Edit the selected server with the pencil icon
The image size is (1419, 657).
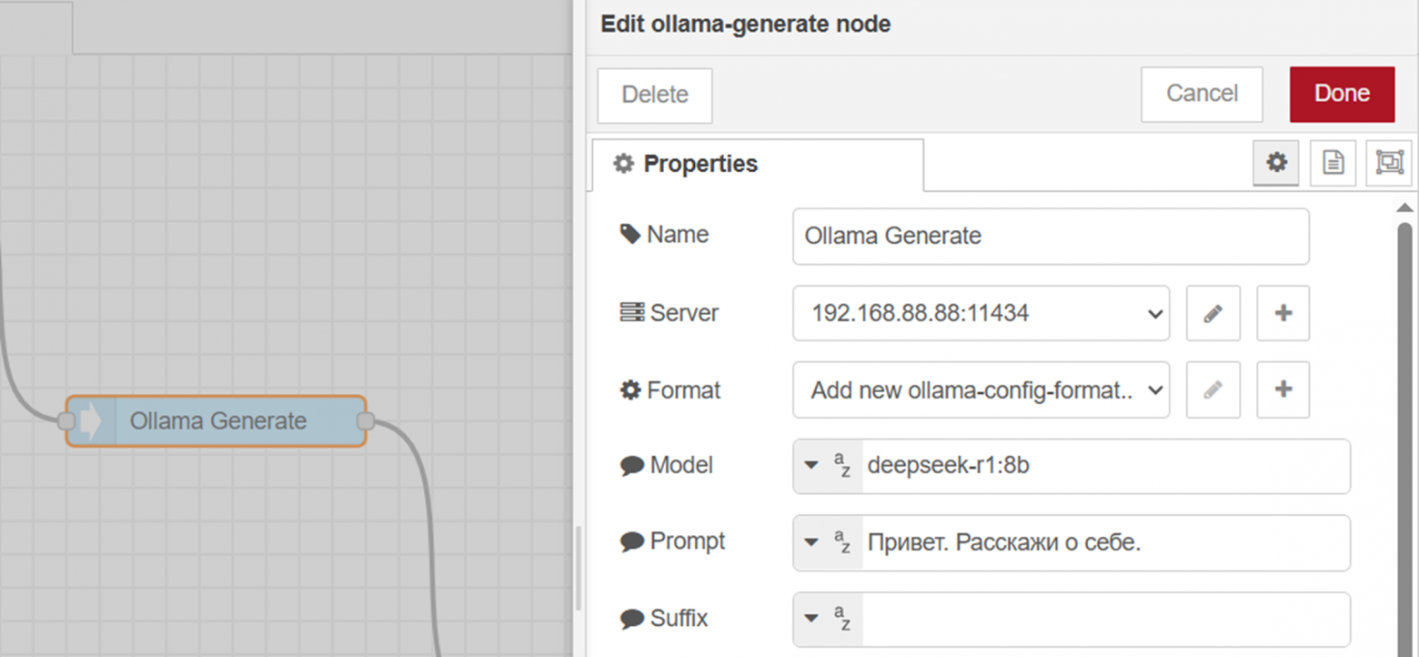coord(1213,313)
